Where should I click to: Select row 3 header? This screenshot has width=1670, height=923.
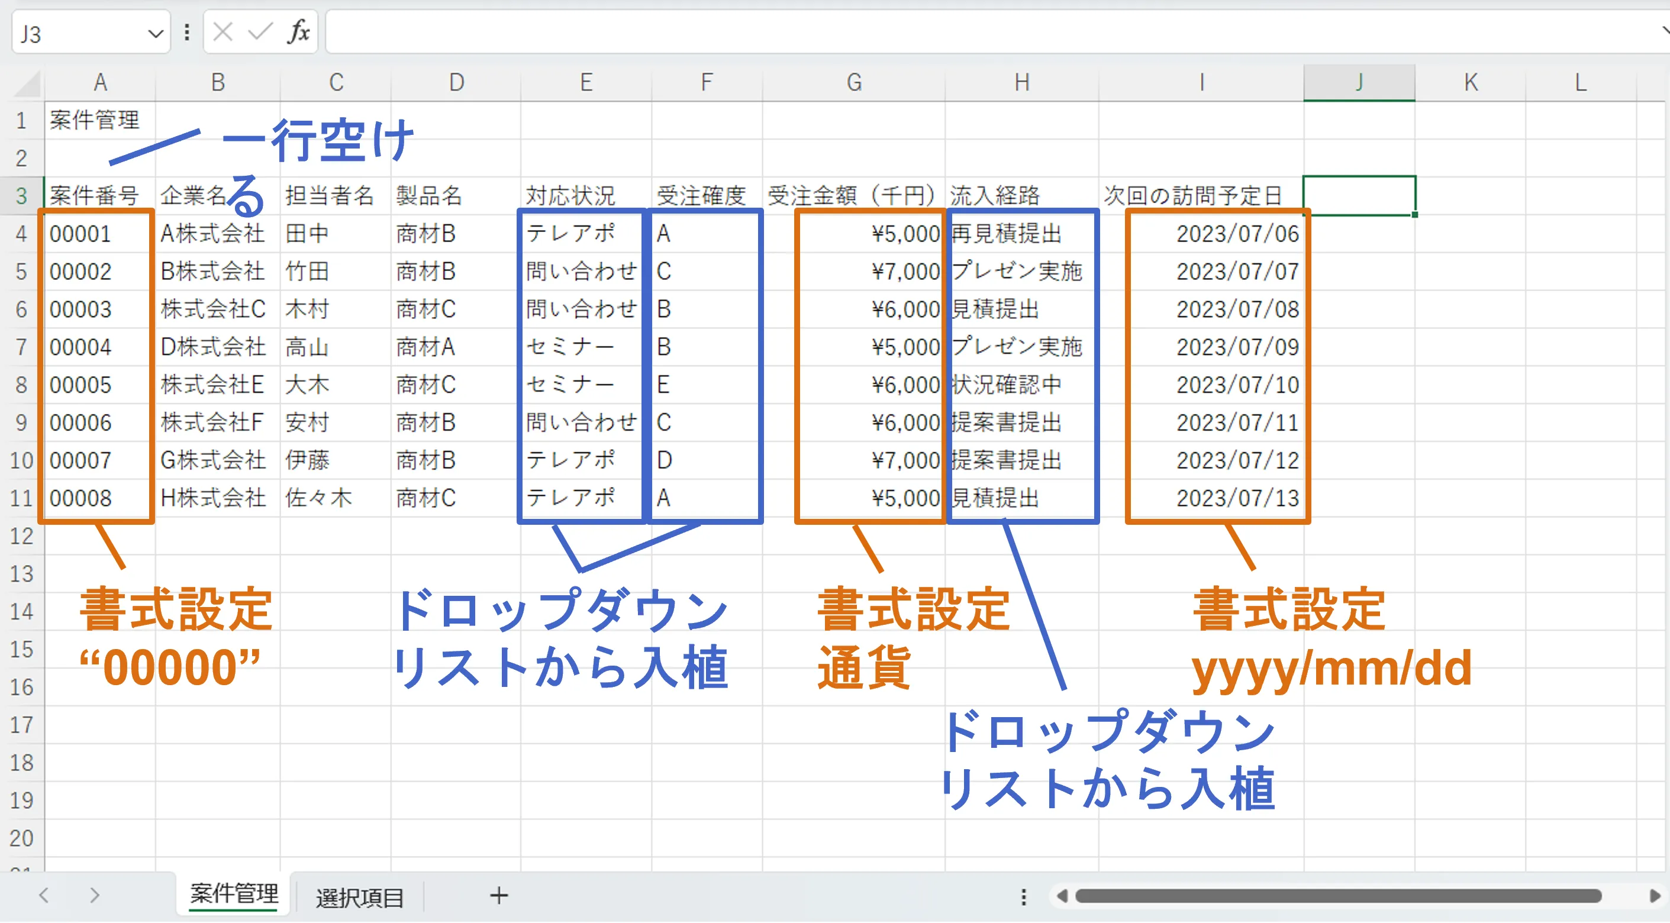[21, 195]
